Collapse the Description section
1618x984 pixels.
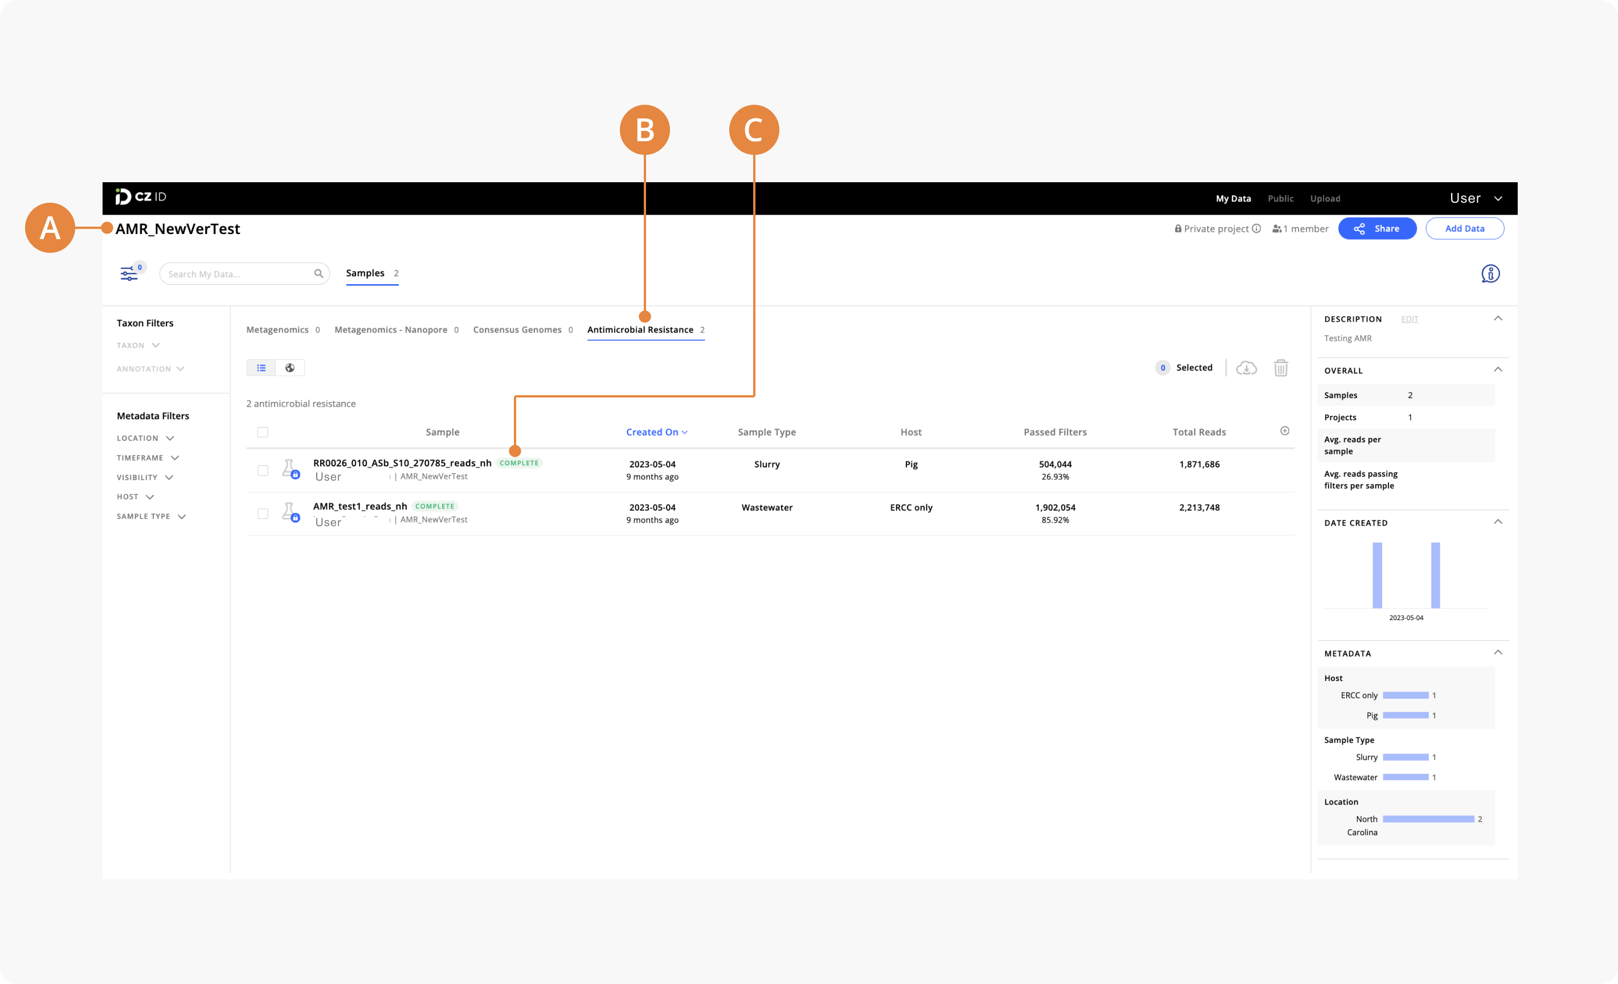1498,318
